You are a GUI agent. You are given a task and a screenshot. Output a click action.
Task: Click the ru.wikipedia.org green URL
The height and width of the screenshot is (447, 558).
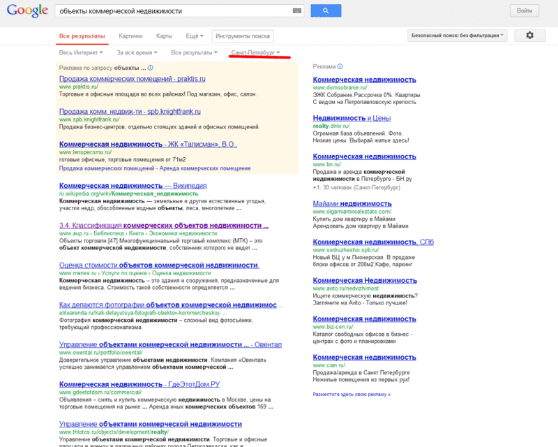pyautogui.click(x=128, y=193)
